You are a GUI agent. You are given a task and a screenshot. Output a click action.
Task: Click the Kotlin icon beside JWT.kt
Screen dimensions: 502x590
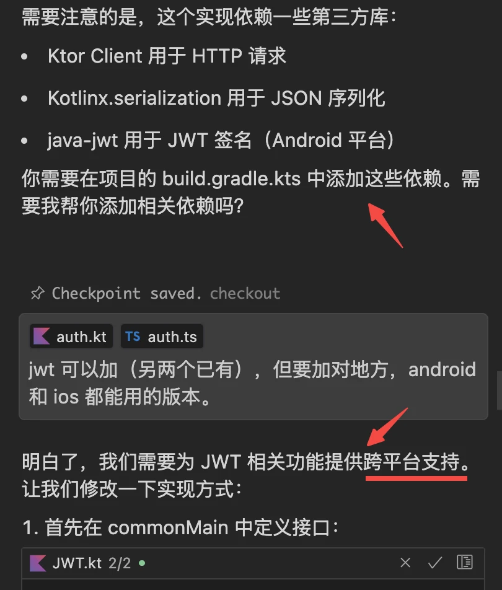click(38, 563)
